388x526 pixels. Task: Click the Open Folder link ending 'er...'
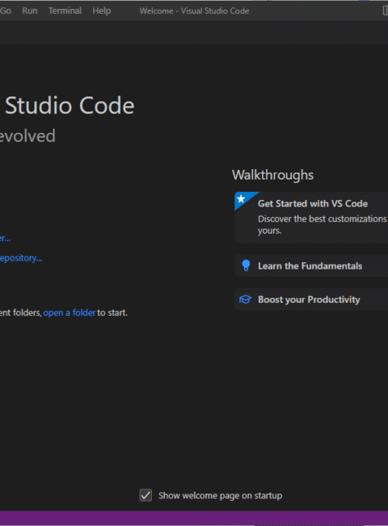(6, 238)
